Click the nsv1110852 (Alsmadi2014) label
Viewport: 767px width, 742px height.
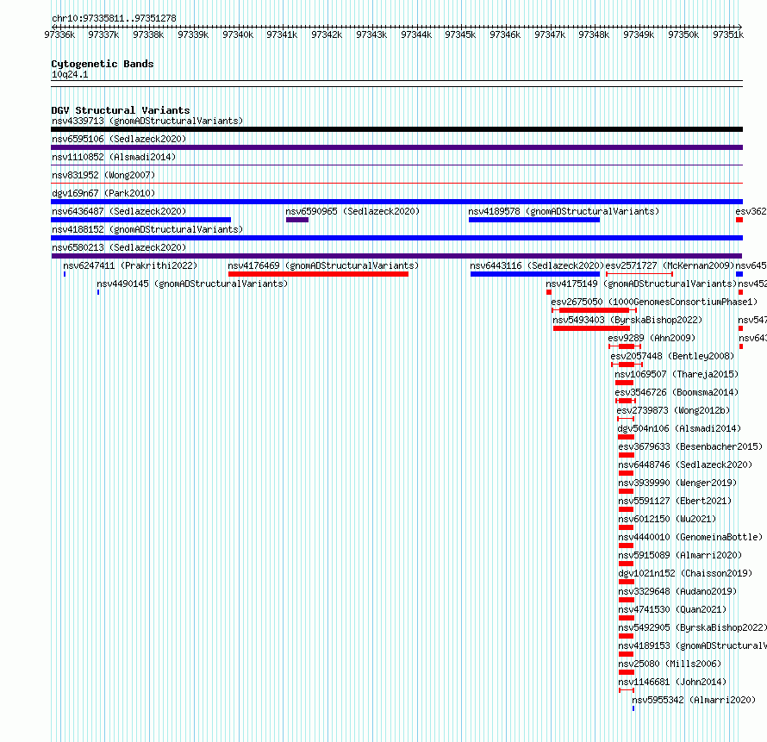[x=114, y=157]
